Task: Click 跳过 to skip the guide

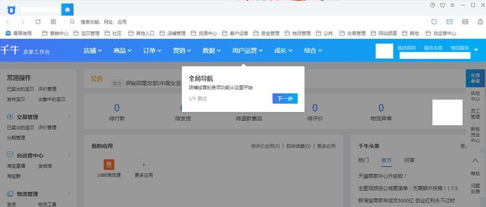Action: pyautogui.click(x=202, y=98)
